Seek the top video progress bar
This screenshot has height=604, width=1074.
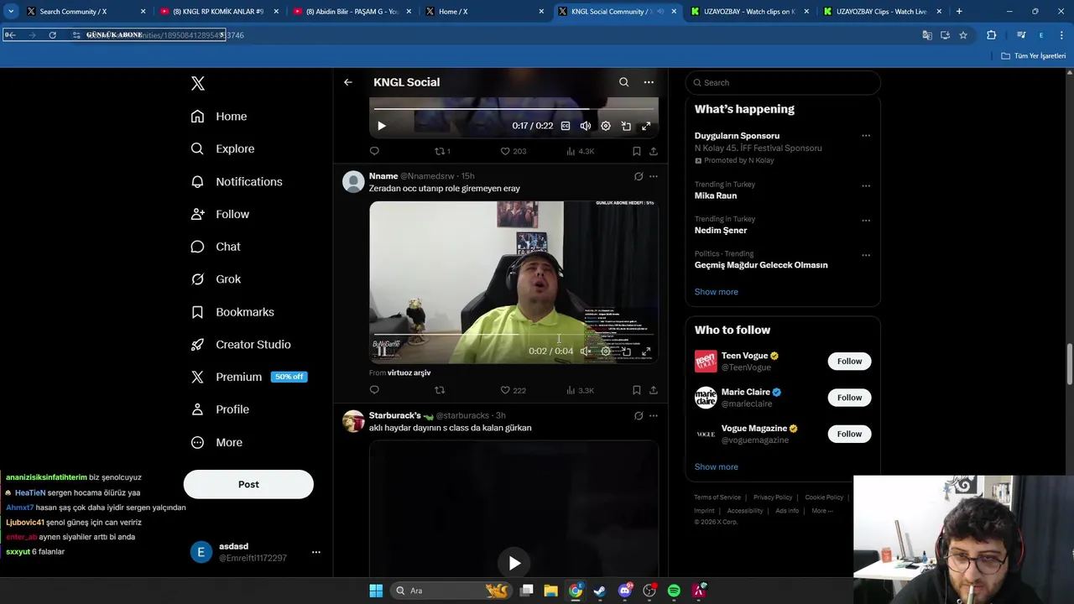click(x=514, y=109)
